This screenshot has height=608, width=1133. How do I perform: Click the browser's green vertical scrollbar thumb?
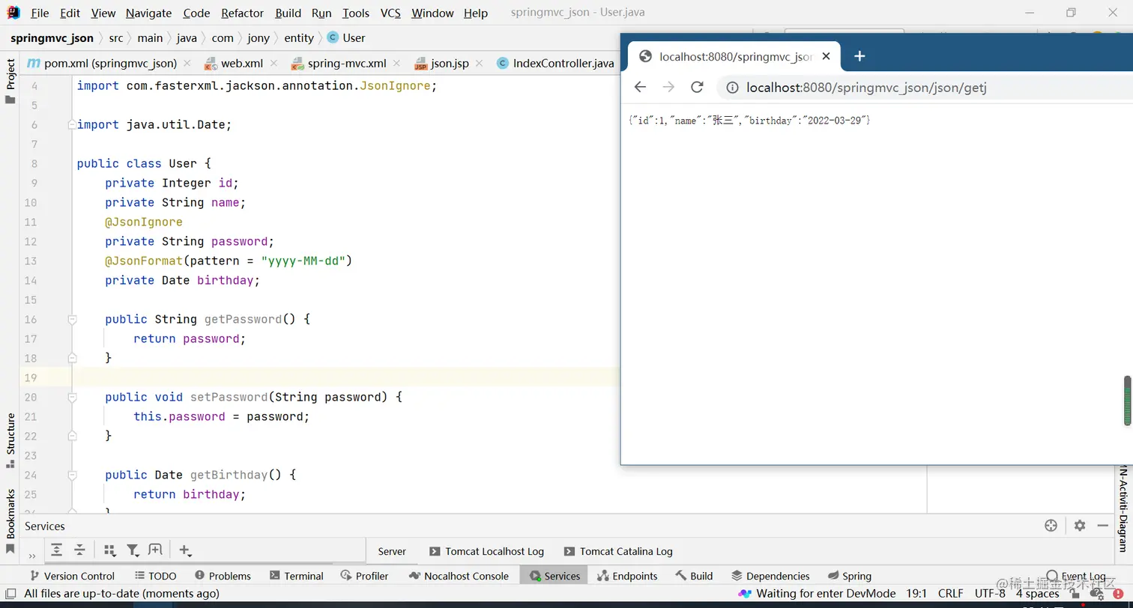[1127, 401]
